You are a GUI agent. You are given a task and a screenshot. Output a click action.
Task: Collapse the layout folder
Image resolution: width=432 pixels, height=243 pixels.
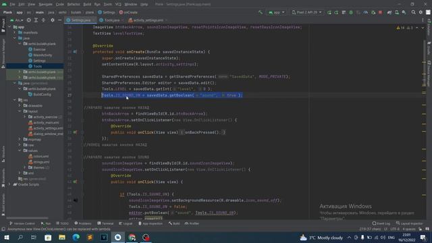pyautogui.click(x=20, y=111)
